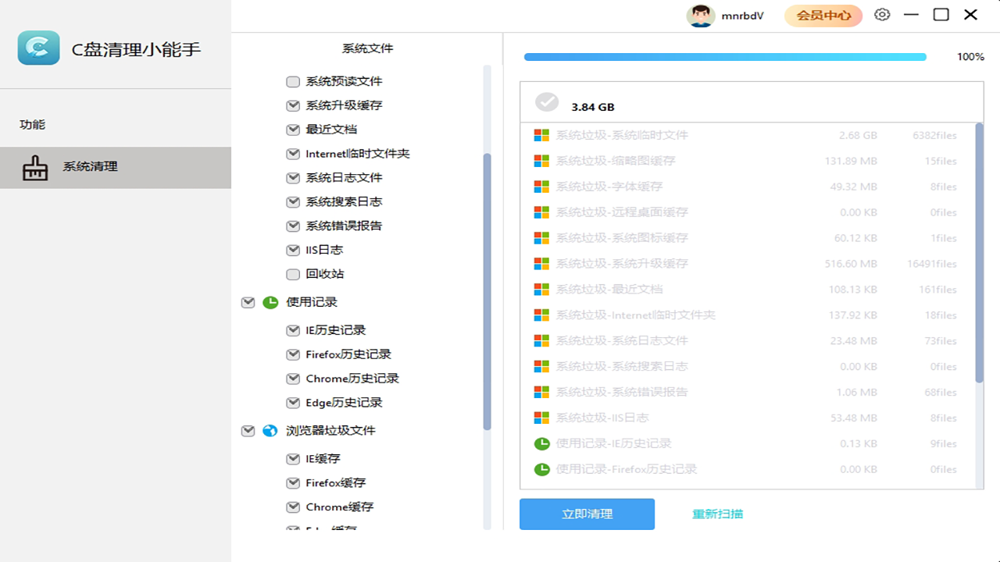The width and height of the screenshot is (1000, 562).
Task: Click the blue progress bar showing 100%
Action: 724,56
